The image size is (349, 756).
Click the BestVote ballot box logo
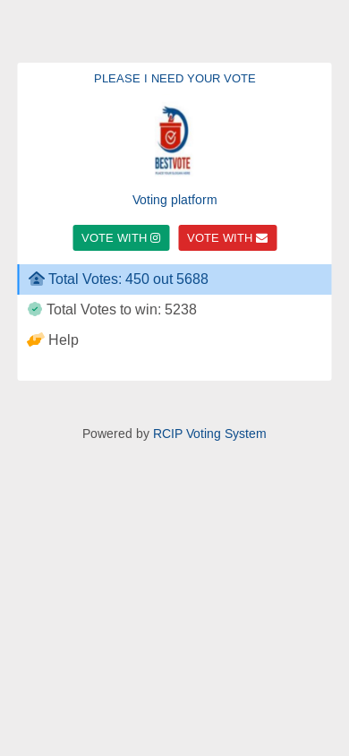click(x=174, y=141)
